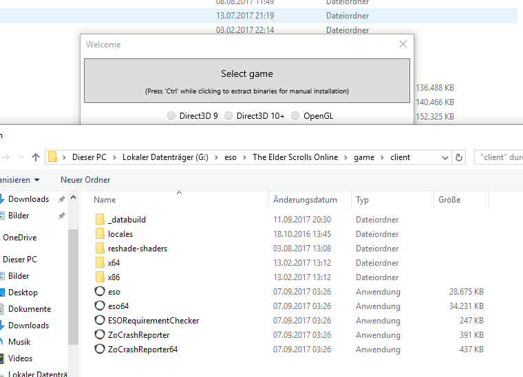523x377 pixels.
Task: Click the 247 KB size cell
Action: [x=471, y=321]
